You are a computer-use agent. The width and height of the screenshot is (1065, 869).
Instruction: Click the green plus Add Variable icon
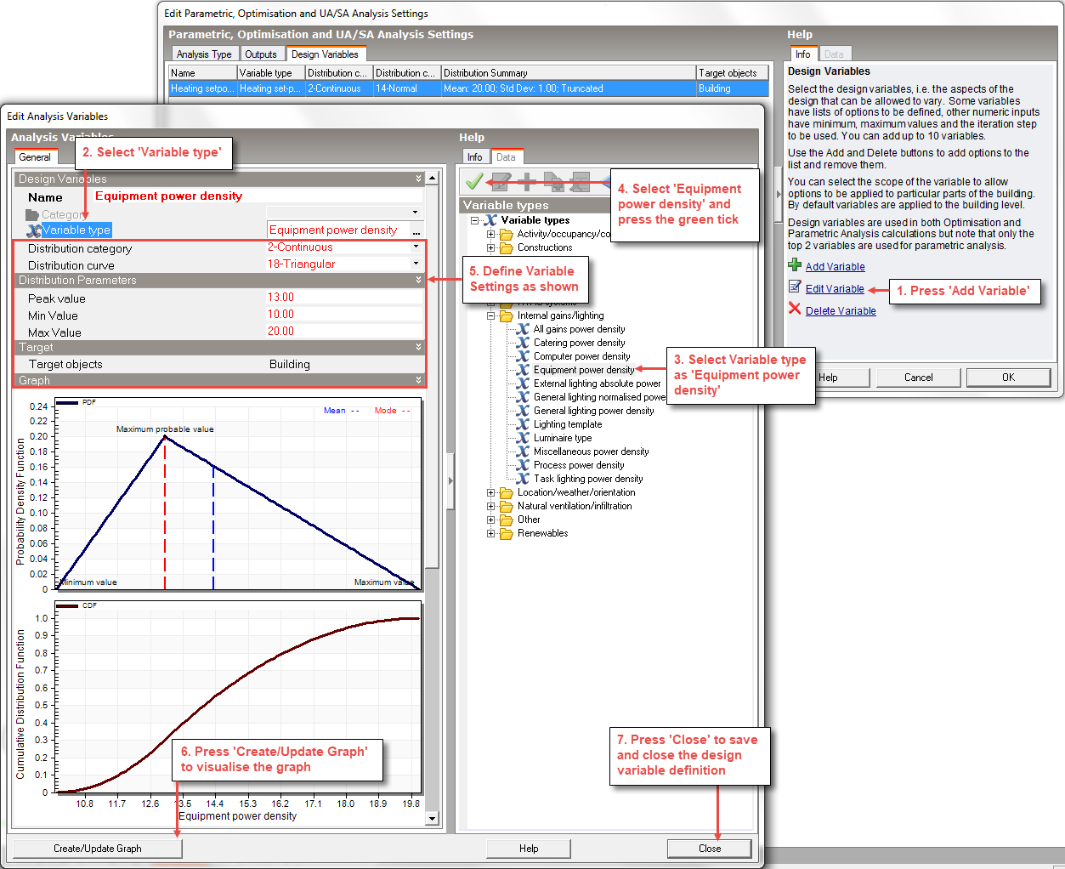pos(795,265)
